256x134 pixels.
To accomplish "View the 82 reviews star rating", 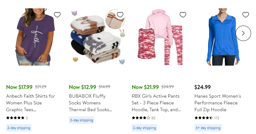I will (x=141, y=118).
